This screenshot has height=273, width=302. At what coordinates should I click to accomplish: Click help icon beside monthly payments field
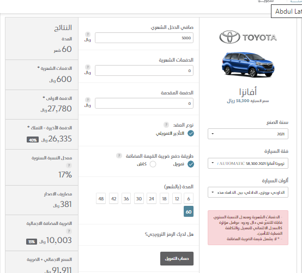tap(88, 67)
